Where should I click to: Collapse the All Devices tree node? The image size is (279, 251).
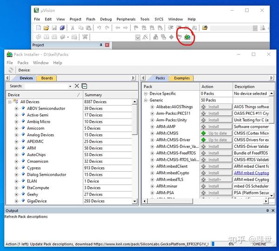10,102
